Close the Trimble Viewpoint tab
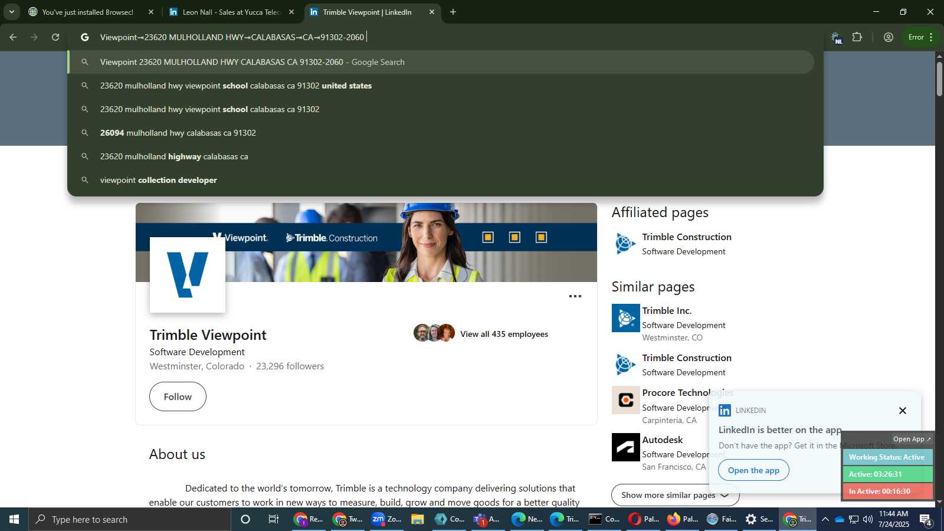 tap(432, 12)
